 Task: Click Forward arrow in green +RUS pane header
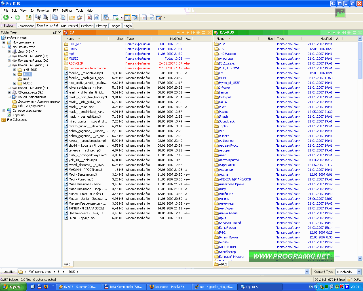[x=334, y=33]
